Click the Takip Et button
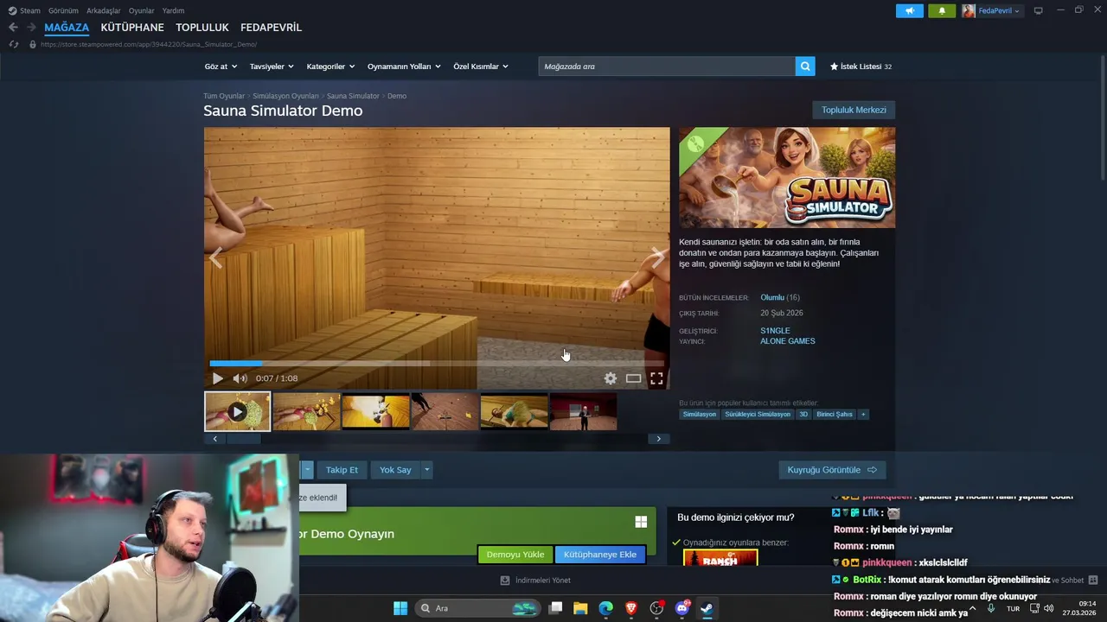Image resolution: width=1107 pixels, height=622 pixels. pyautogui.click(x=342, y=470)
